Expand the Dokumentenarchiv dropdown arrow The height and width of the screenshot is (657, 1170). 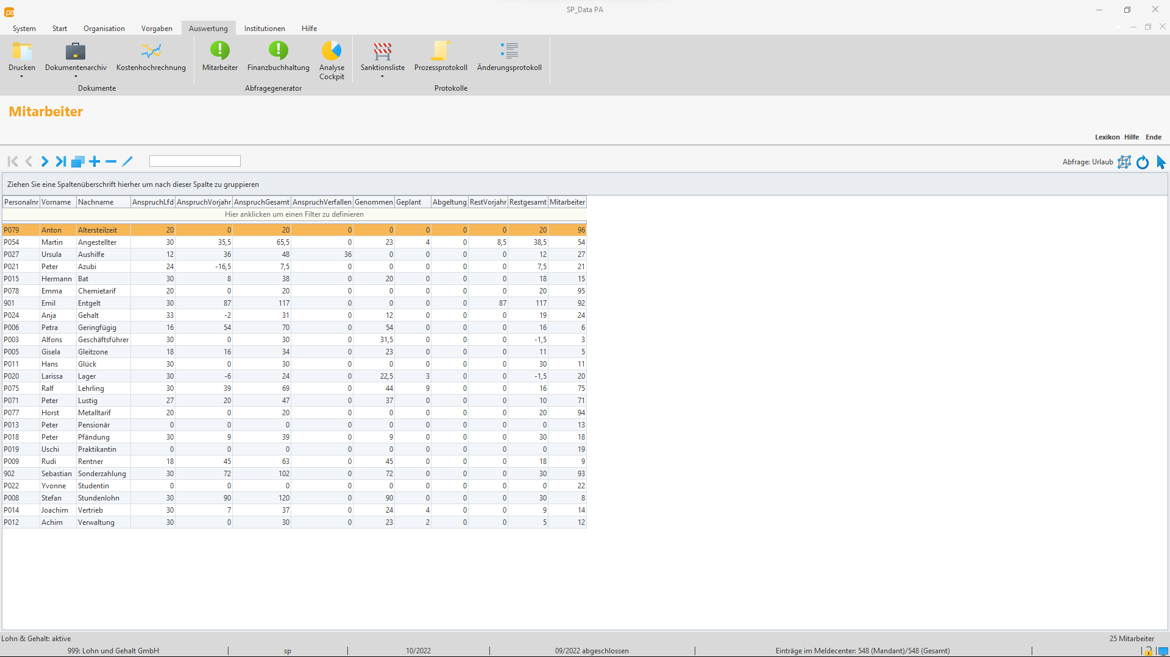pos(76,76)
